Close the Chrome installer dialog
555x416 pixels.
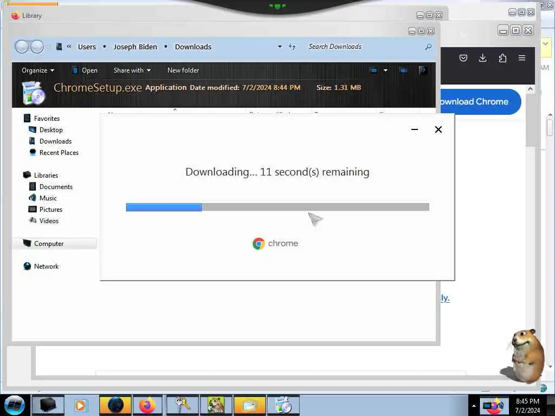(x=438, y=129)
